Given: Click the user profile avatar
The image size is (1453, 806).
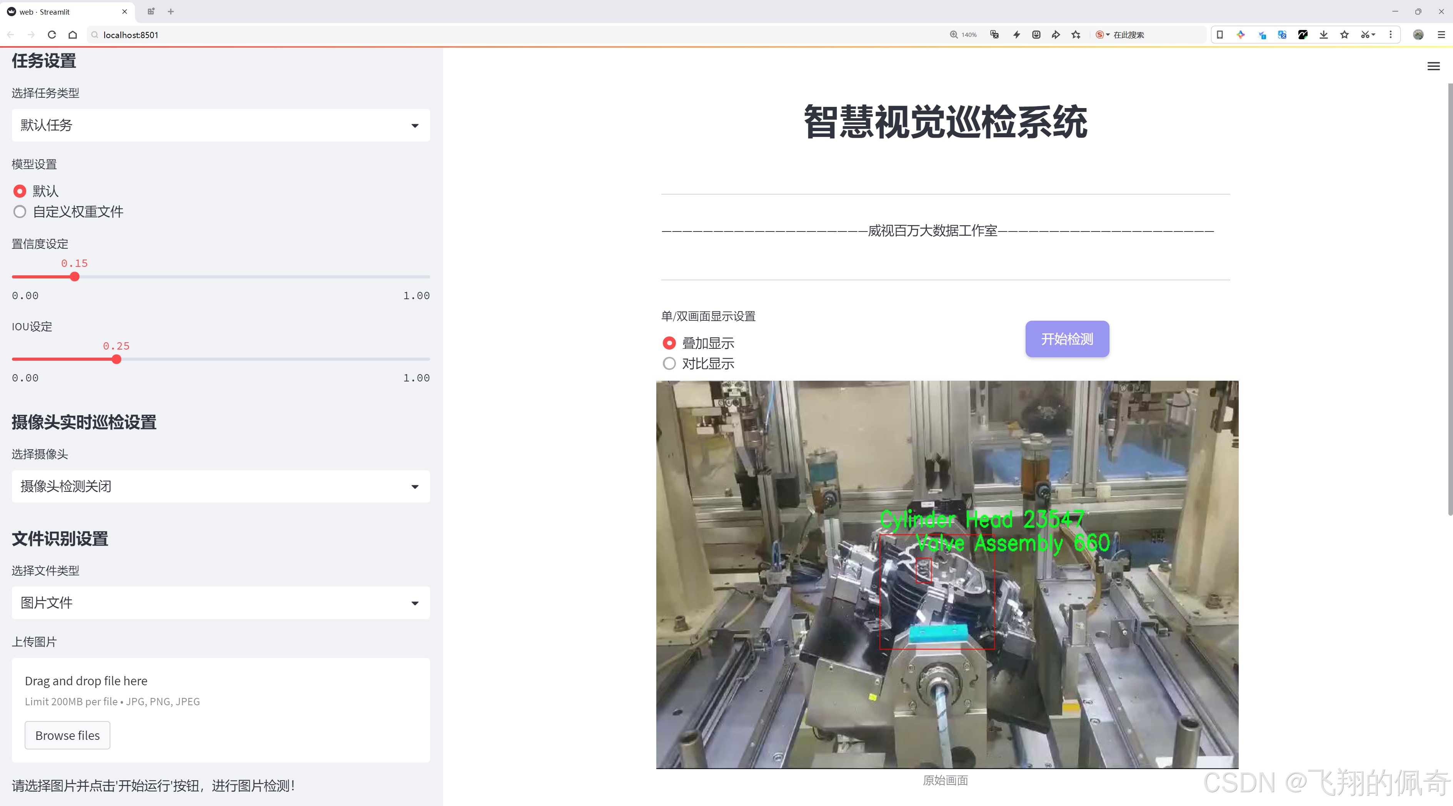Looking at the screenshot, I should click(1418, 35).
